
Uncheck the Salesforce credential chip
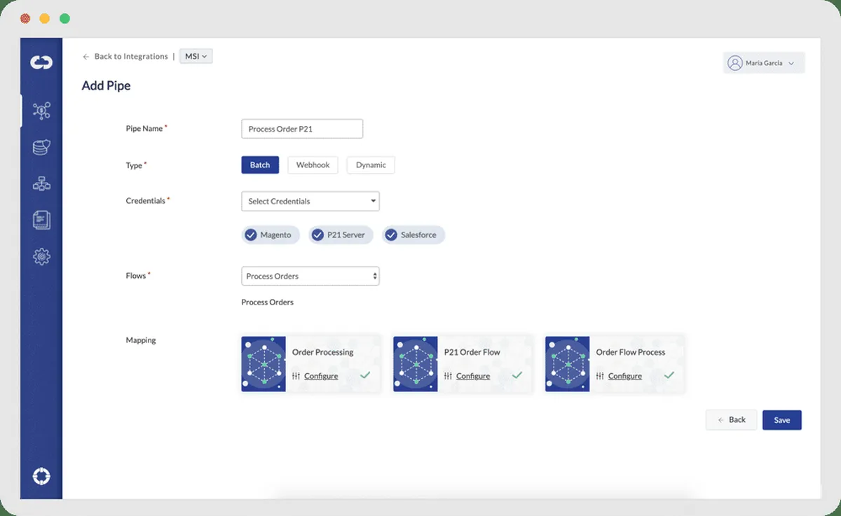coord(391,235)
